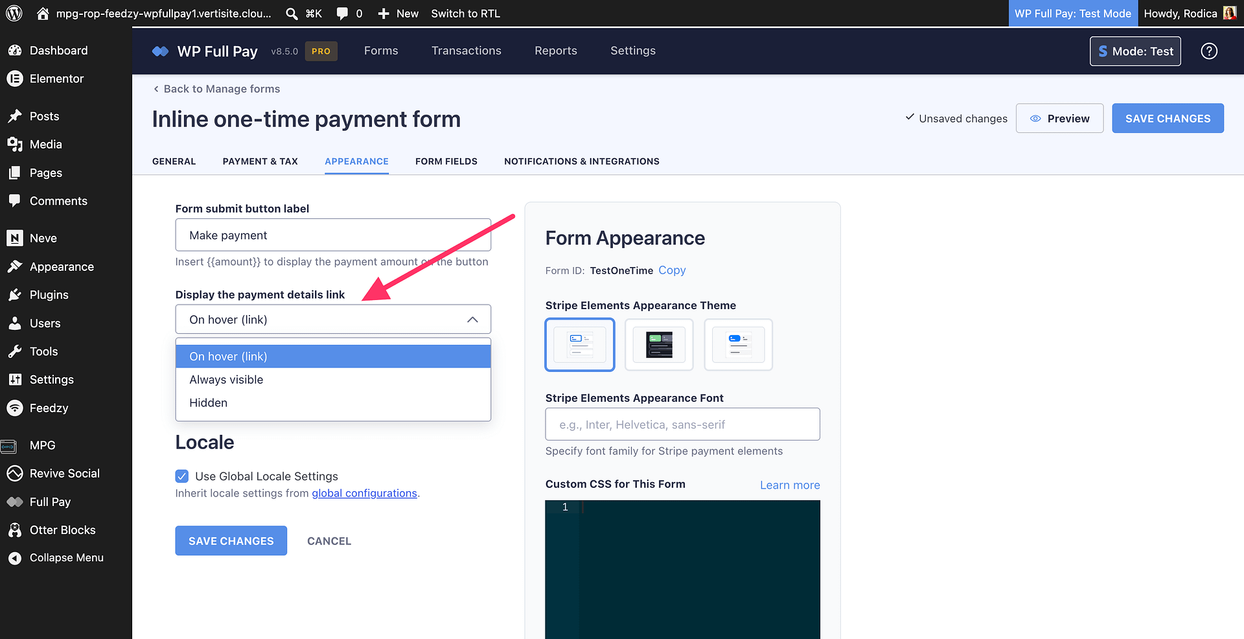This screenshot has height=639, width=1244.
Task: Go Back to Manage forms
Action: point(216,89)
